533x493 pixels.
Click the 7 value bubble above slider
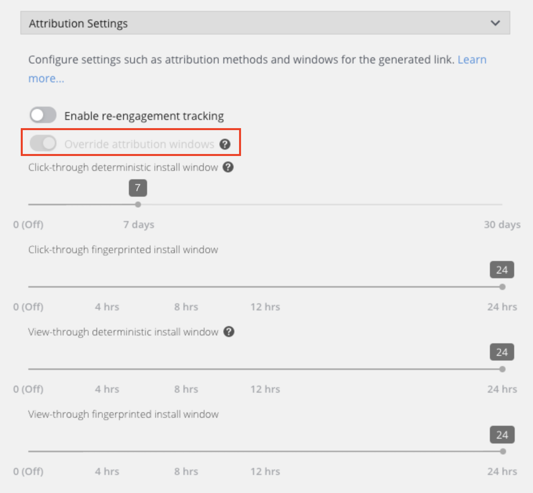[x=138, y=188]
